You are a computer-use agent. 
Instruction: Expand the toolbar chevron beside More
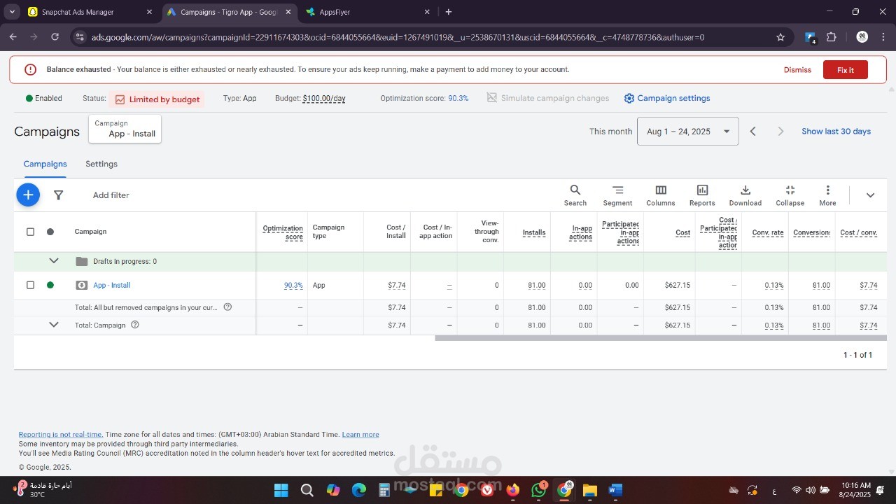pyautogui.click(x=870, y=195)
